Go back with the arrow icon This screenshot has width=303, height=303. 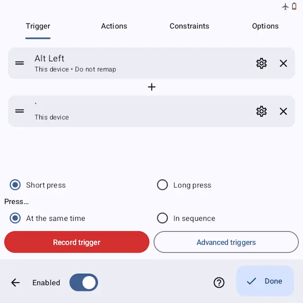(x=15, y=283)
